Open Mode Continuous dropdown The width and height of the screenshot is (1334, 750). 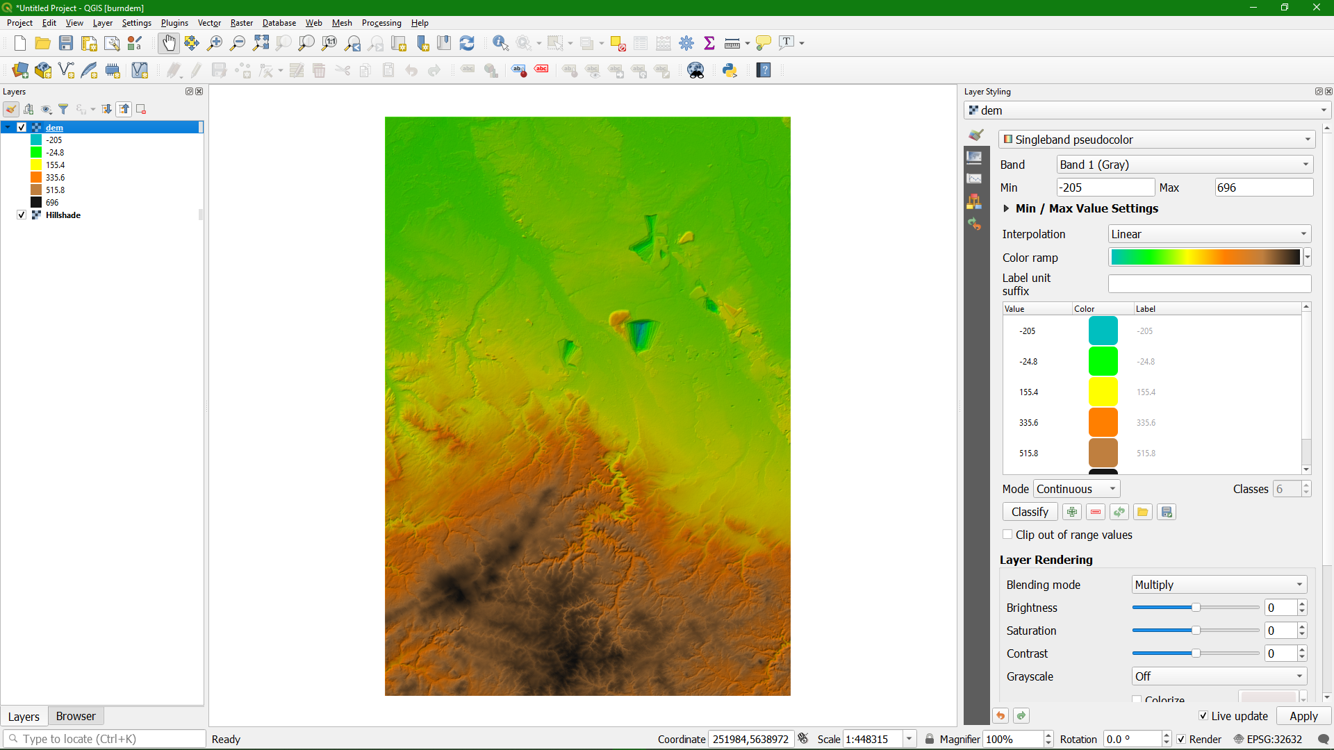1076,489
